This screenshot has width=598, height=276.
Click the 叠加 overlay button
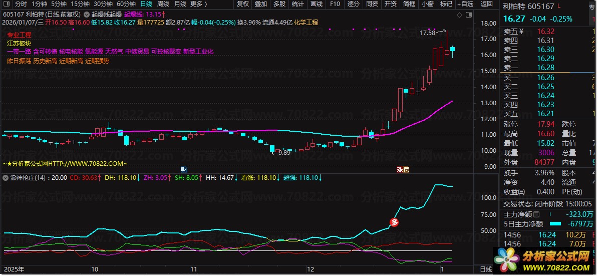[261, 4]
